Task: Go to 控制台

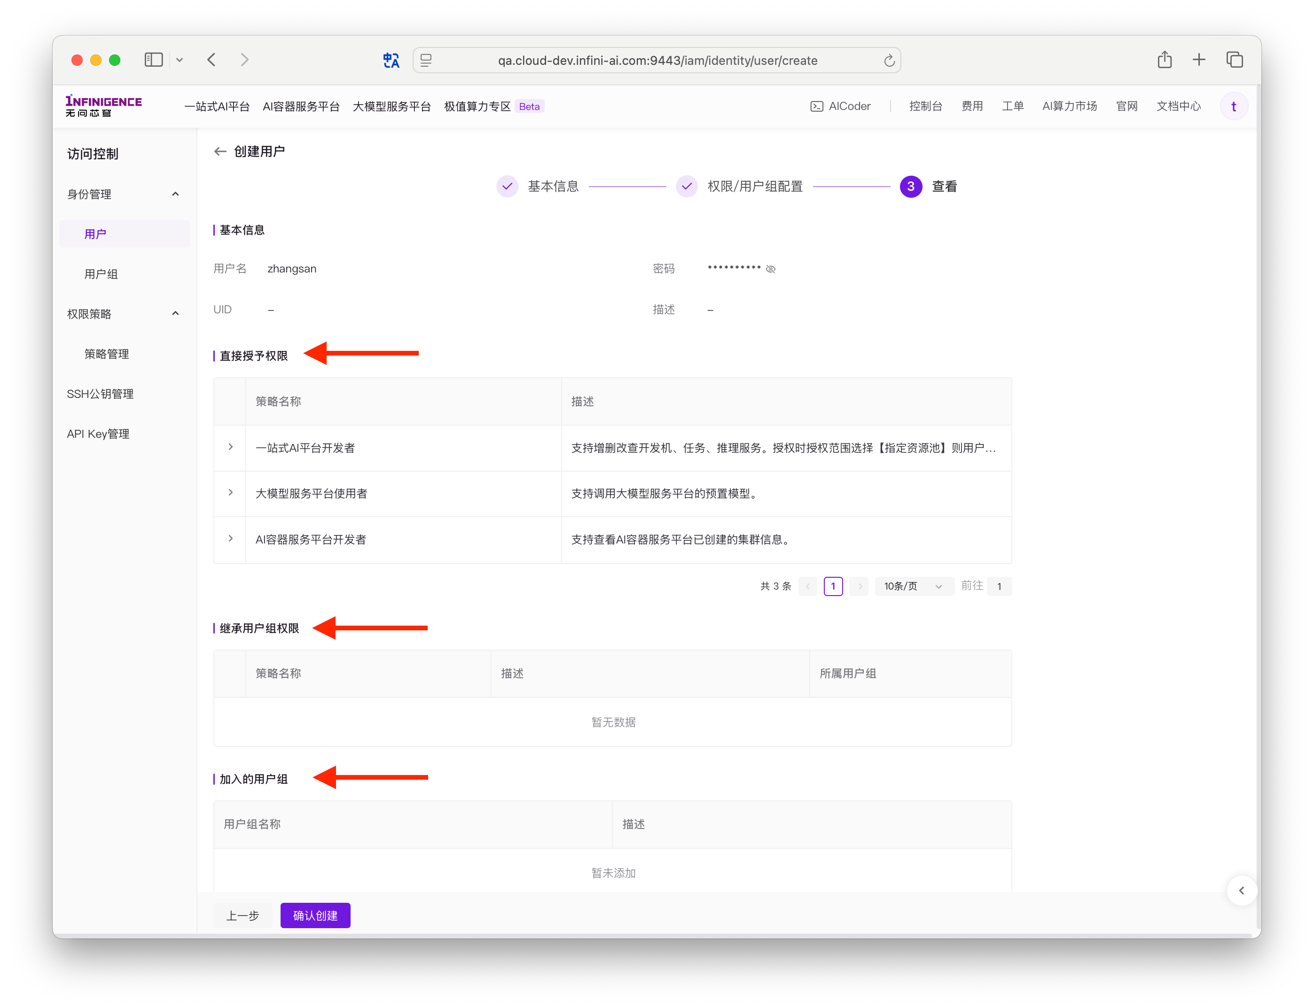Action: coord(925,106)
